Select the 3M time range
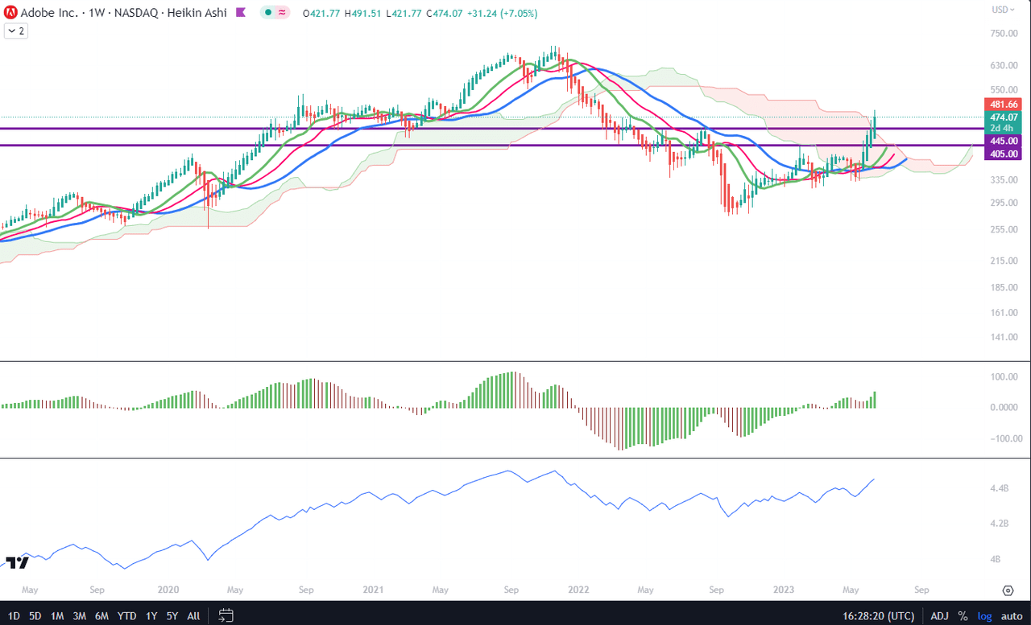Image resolution: width=1031 pixels, height=625 pixels. [x=80, y=616]
